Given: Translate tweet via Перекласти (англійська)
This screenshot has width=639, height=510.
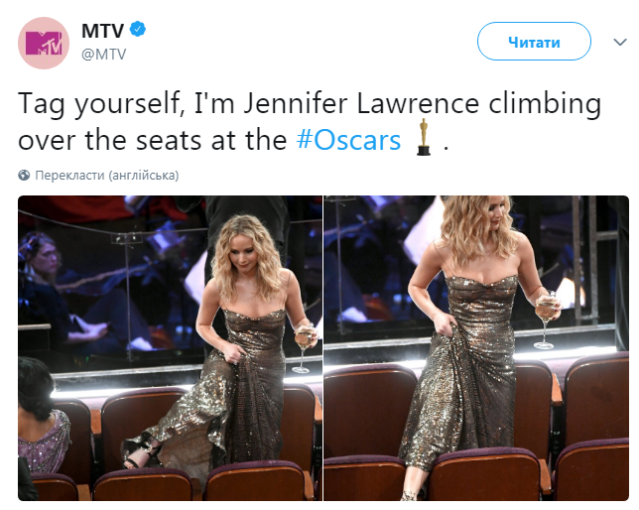Looking at the screenshot, I should (107, 176).
